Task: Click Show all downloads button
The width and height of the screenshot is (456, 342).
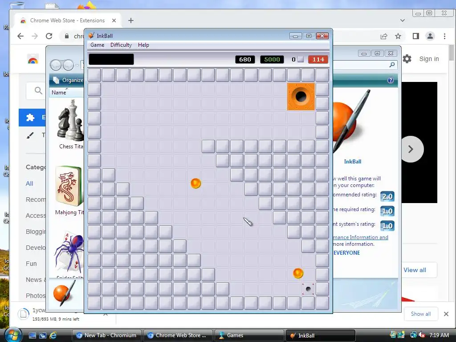Action: coord(421,314)
